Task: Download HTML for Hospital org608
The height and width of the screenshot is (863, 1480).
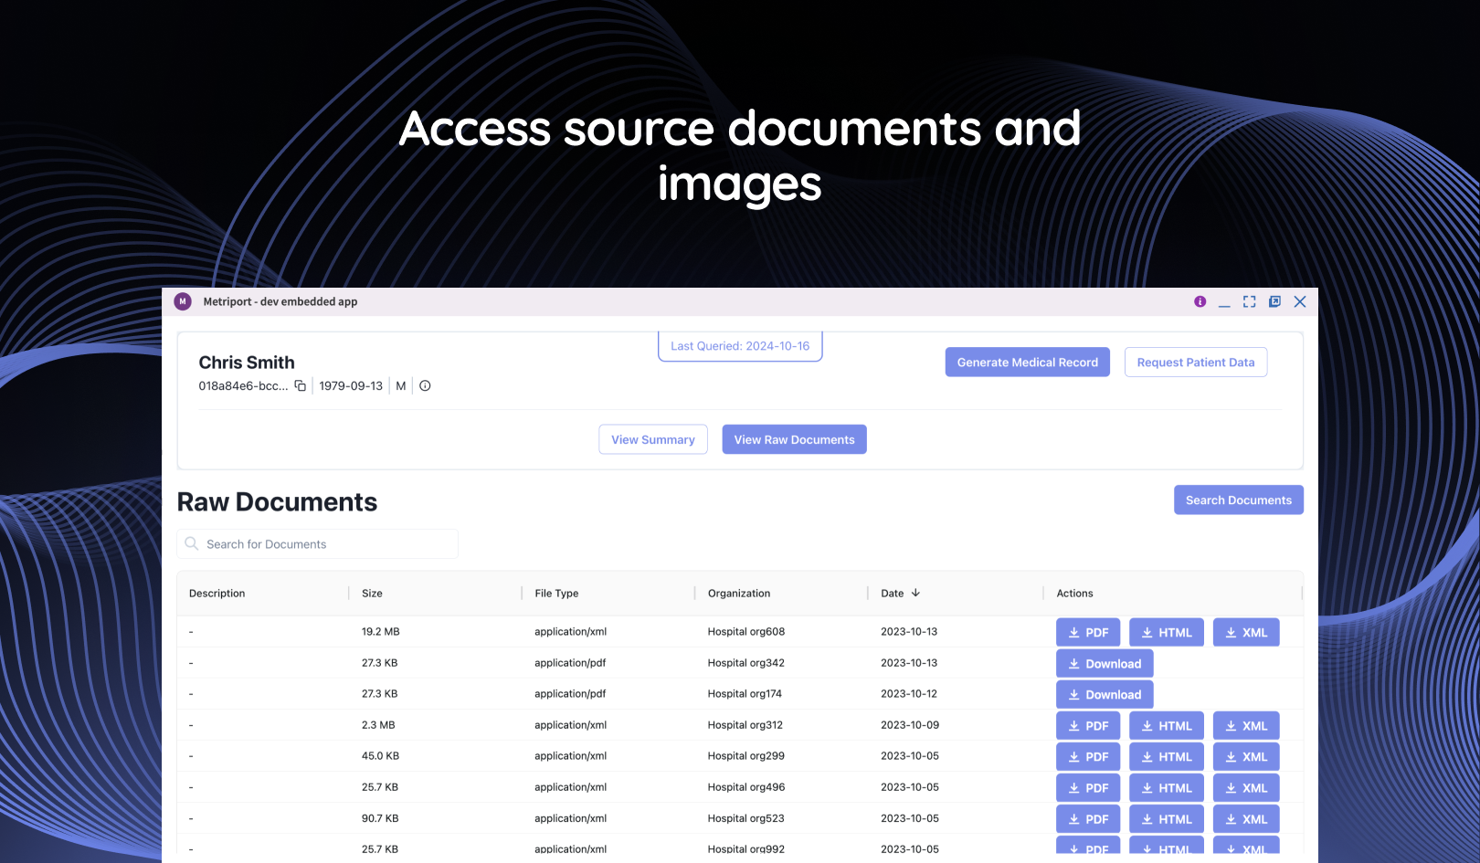Action: coord(1167,632)
